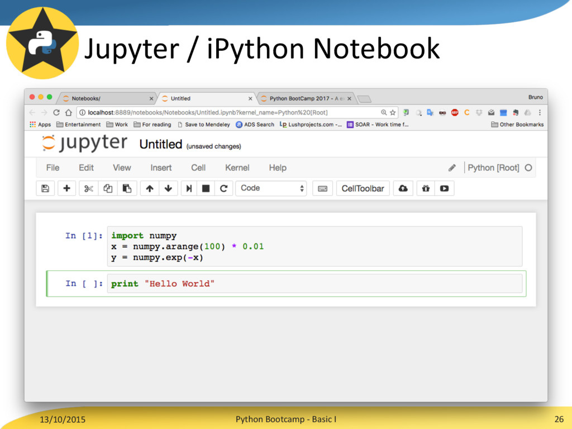Open the Entertainment bookmarks folder
This screenshot has width=572, height=429.
pos(78,125)
